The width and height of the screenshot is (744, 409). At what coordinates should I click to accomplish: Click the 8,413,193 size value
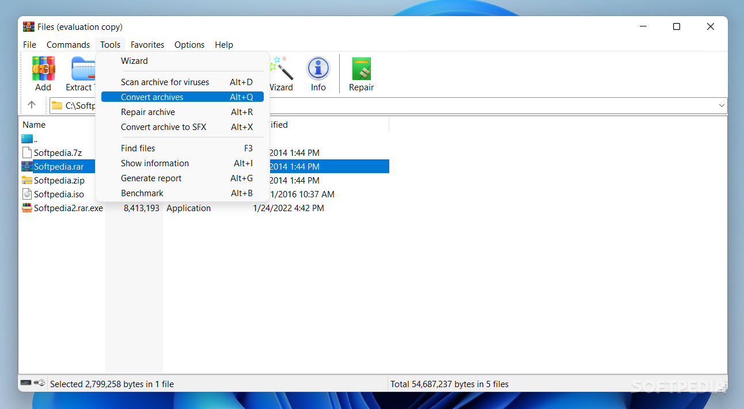[142, 208]
